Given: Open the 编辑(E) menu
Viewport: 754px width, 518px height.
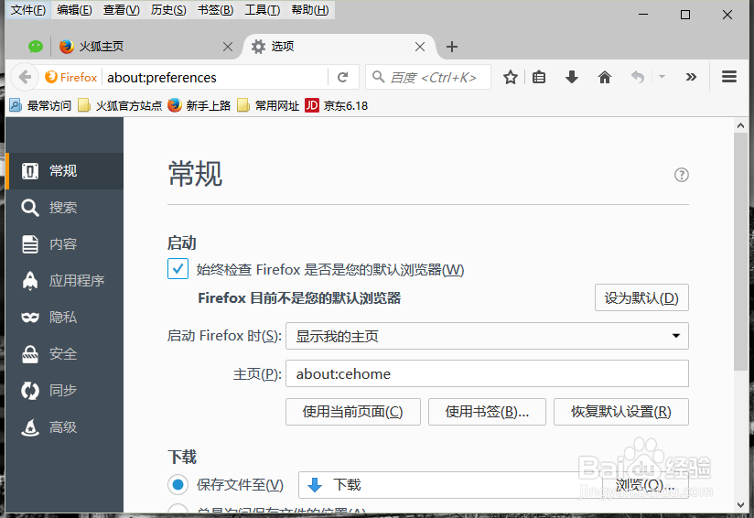Looking at the screenshot, I should click(74, 10).
